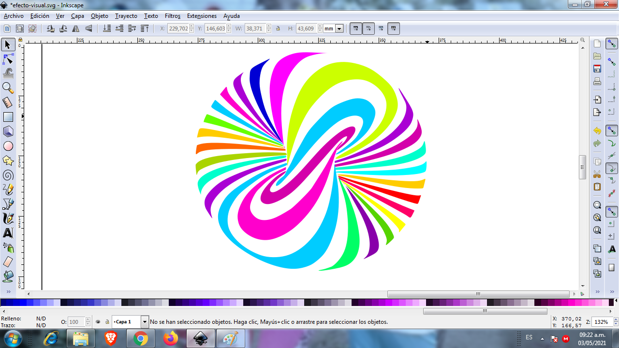Select the Rectangle tool
The height and width of the screenshot is (348, 619).
8,117
